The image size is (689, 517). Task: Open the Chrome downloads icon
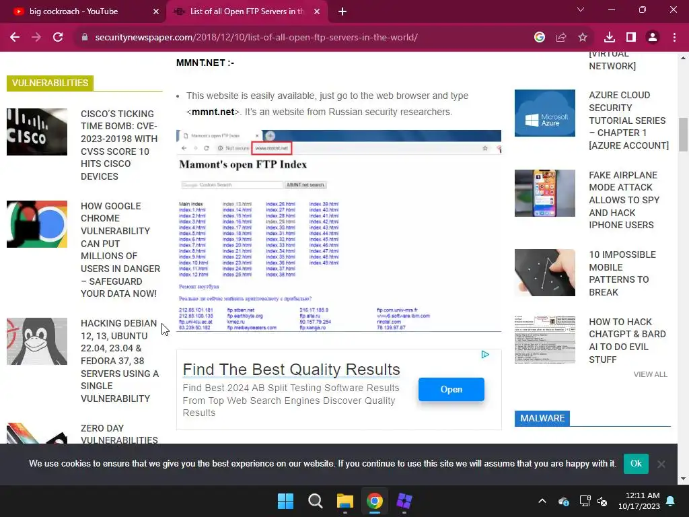[x=610, y=38]
